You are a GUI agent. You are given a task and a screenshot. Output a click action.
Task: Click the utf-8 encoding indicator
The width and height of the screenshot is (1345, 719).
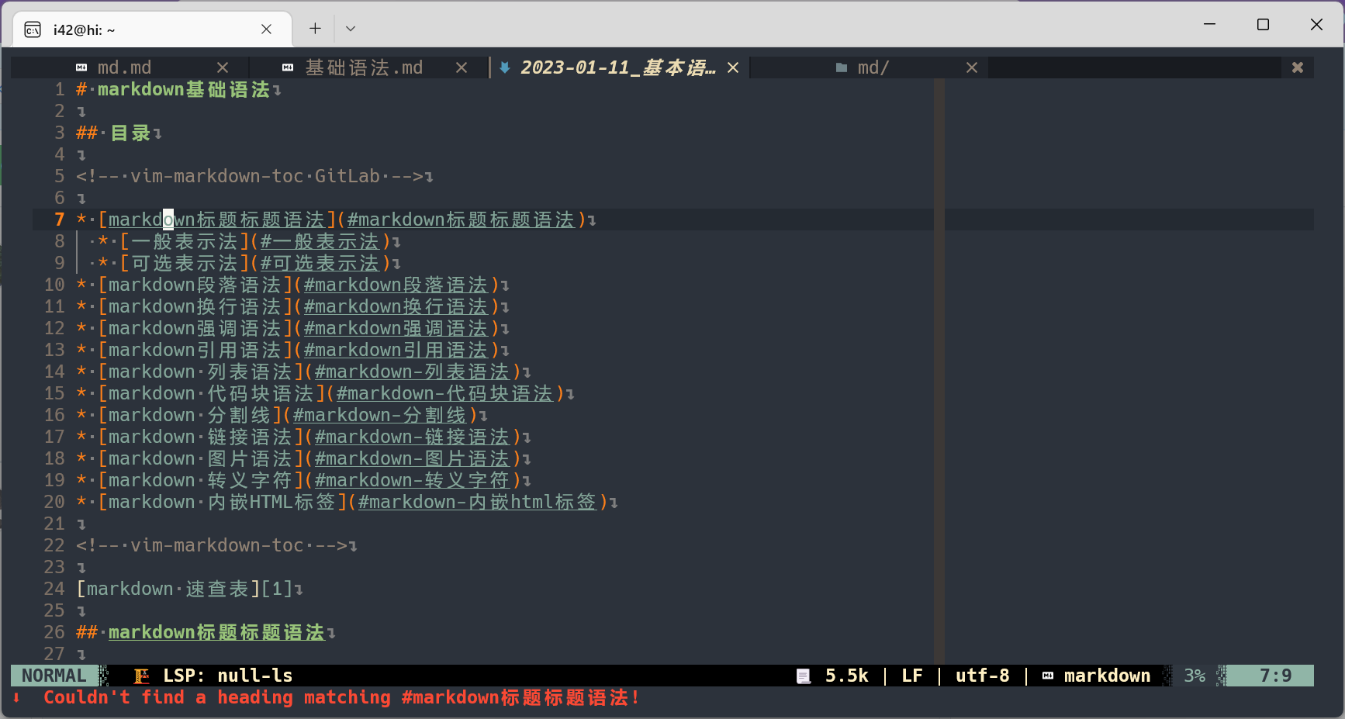tap(981, 675)
